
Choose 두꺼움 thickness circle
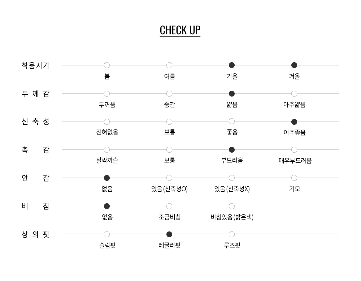coord(107,94)
